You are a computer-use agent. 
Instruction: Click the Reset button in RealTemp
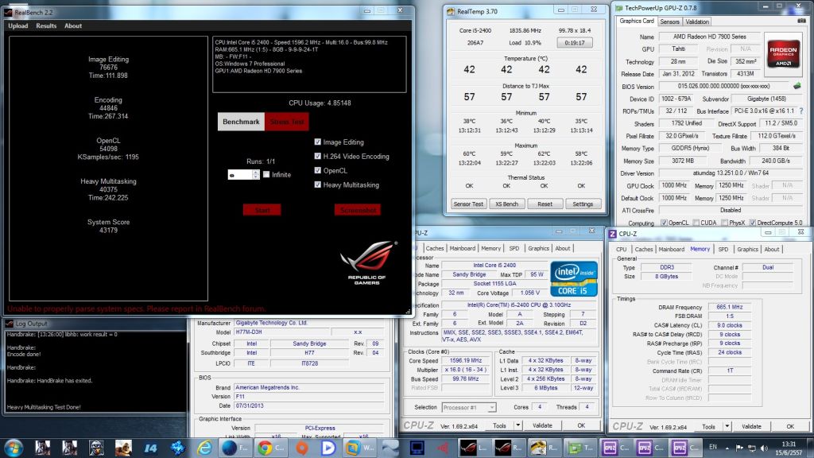click(x=545, y=204)
